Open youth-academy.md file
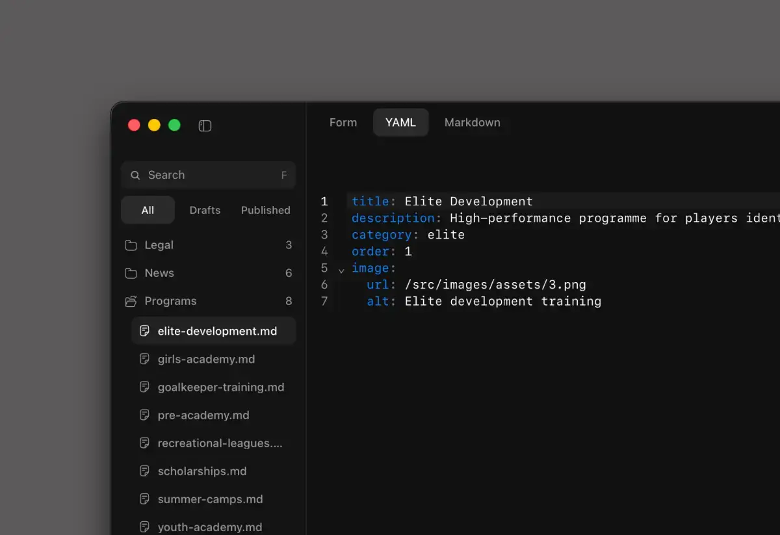The width and height of the screenshot is (780, 535). [213, 527]
